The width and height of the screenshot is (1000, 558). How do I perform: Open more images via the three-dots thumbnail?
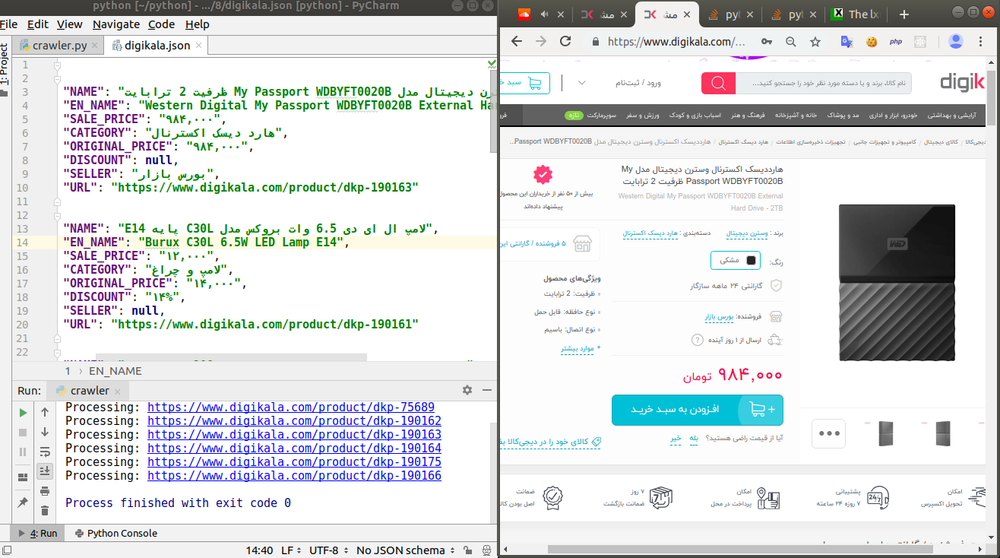[x=828, y=433]
